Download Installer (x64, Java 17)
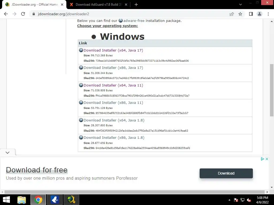The height and width of the screenshot is (205, 274). click(x=113, y=50)
